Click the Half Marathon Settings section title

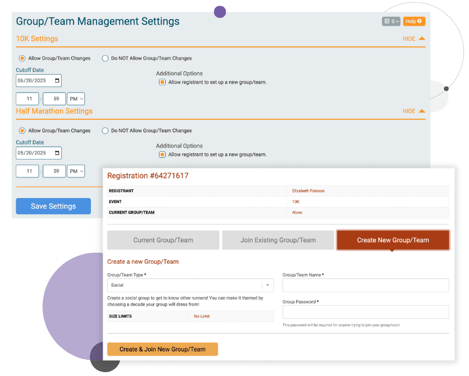pos(54,111)
